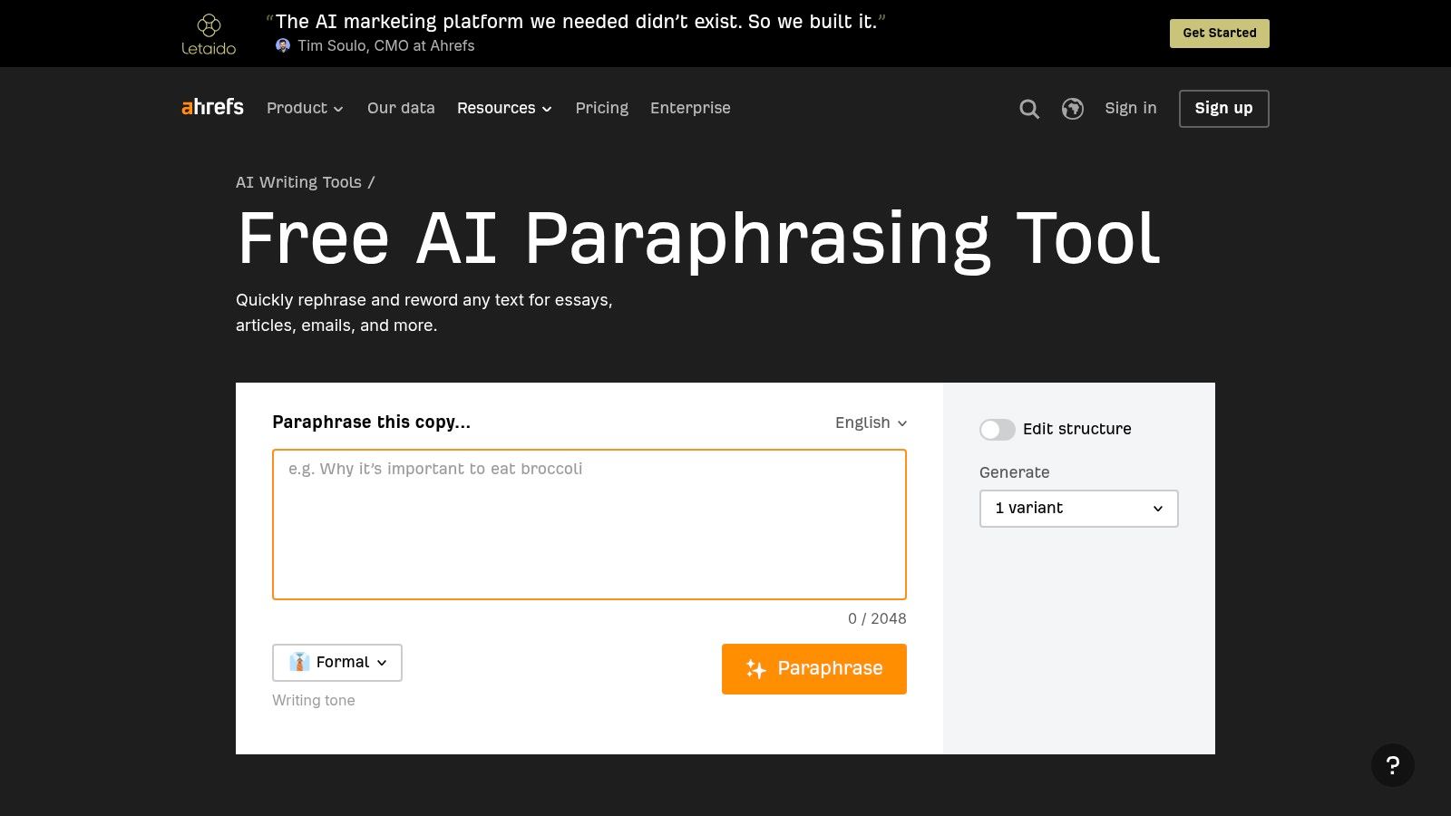1451x816 pixels.
Task: Click Tim Soulo's avatar in banner
Action: tap(283, 45)
